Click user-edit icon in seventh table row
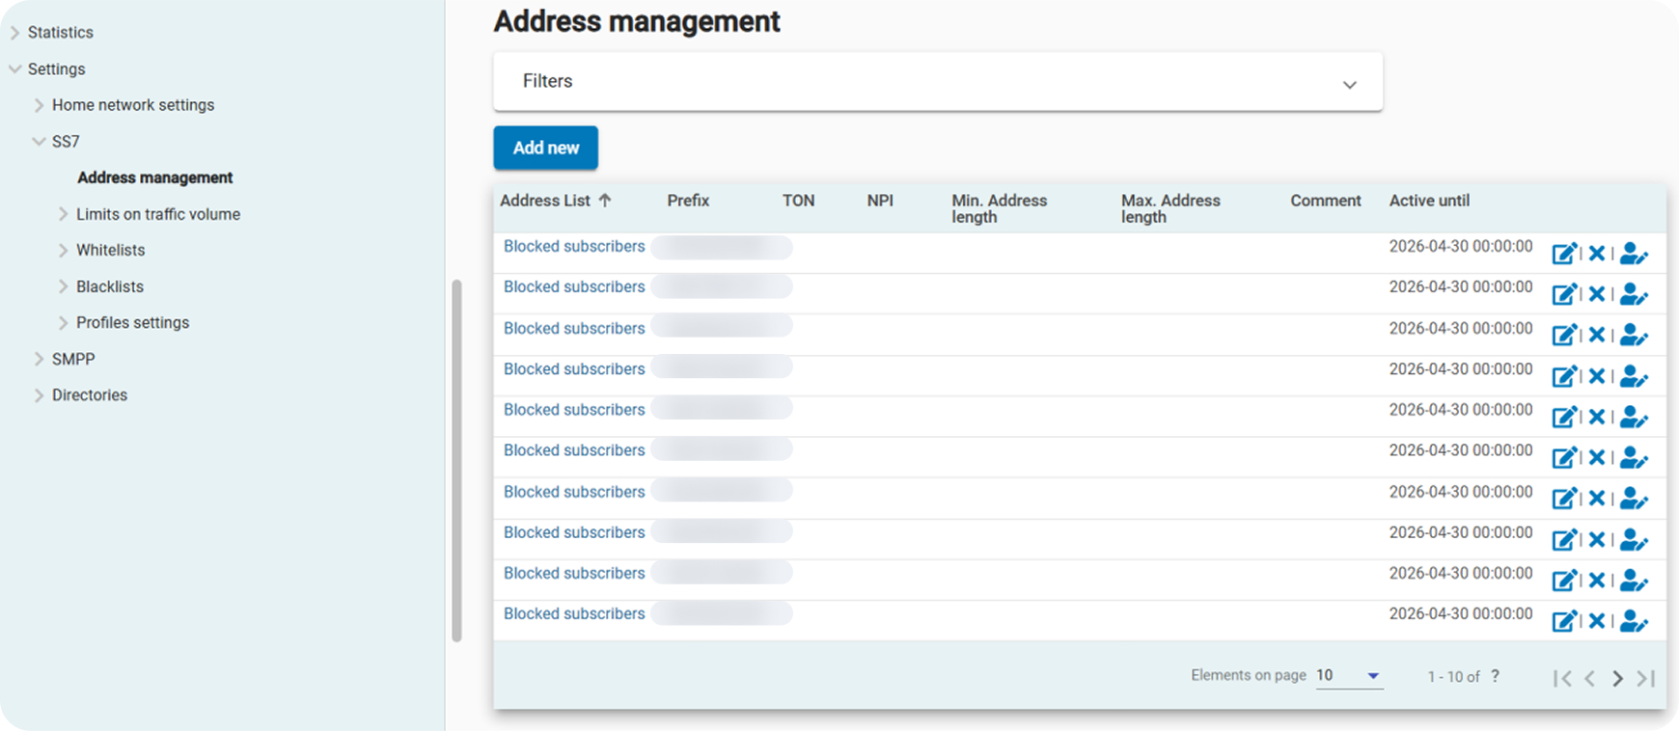Screen dimensions: 1679x731 [x=1634, y=499]
